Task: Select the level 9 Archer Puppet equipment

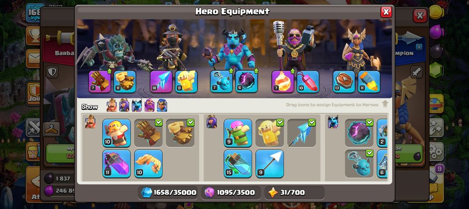Action: [238, 133]
